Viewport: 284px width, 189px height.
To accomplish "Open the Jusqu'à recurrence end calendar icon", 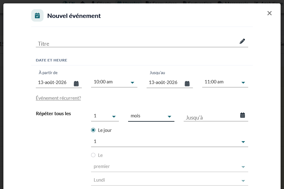I will (243, 115).
